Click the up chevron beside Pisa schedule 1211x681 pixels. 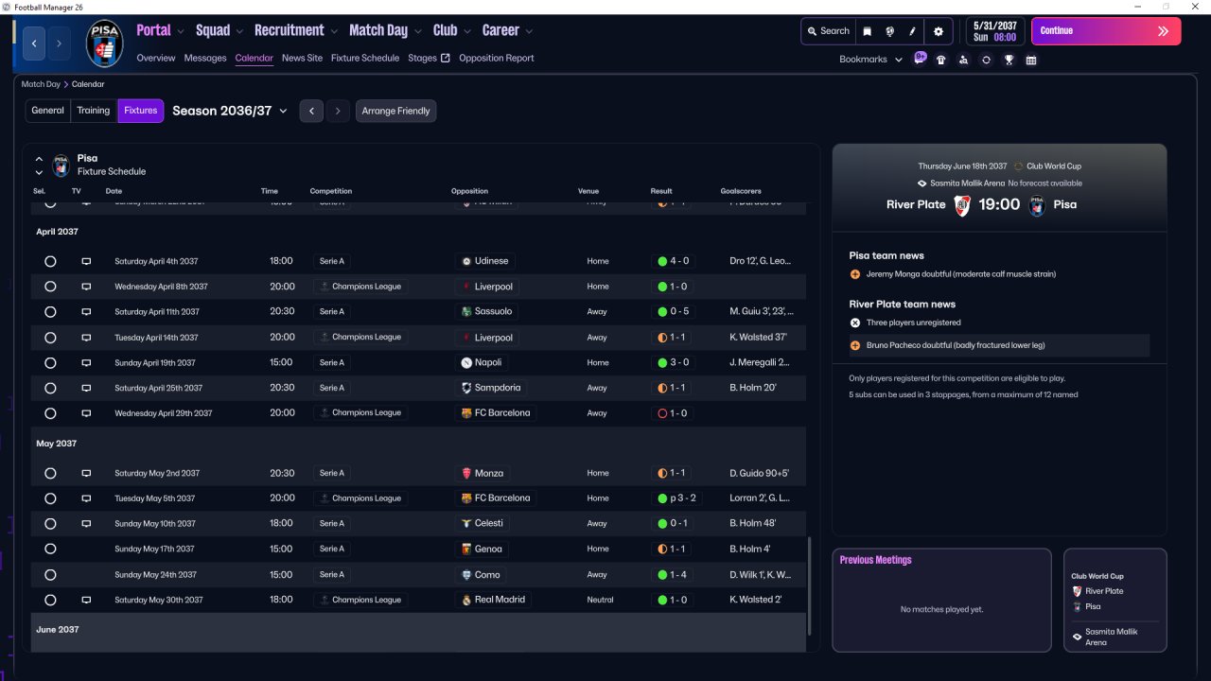coord(39,159)
